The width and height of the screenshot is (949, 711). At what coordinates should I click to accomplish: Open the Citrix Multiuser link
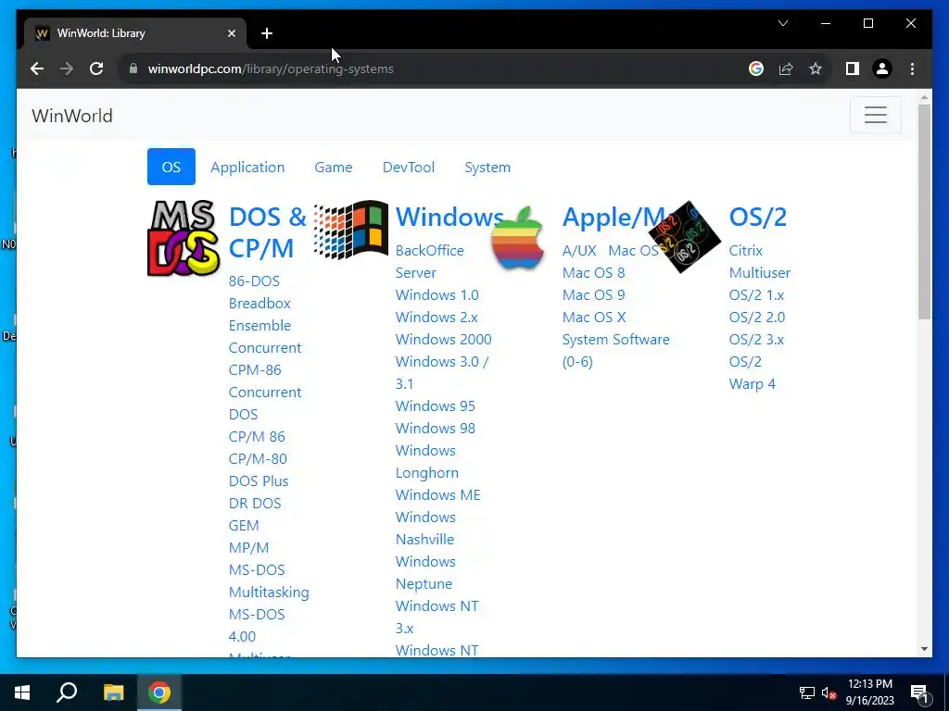(x=760, y=261)
